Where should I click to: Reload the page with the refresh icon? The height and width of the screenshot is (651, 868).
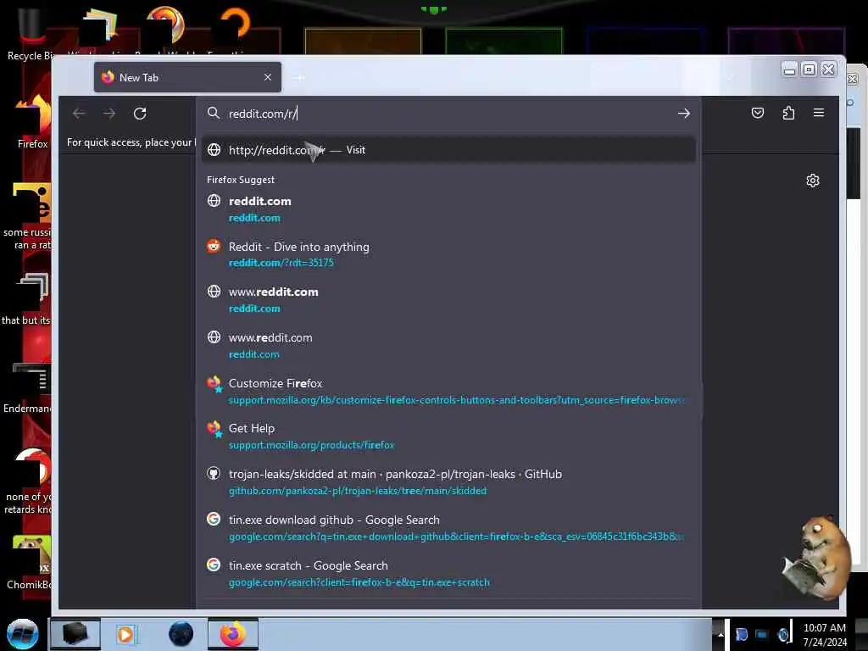(140, 114)
